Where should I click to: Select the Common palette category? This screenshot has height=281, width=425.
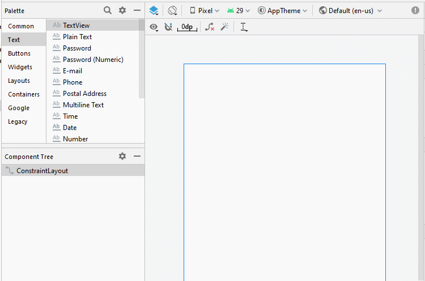pos(24,26)
